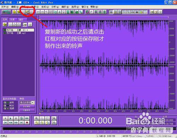Zoom out full using third zoom button
This screenshot has height=138, width=177.
47,118
